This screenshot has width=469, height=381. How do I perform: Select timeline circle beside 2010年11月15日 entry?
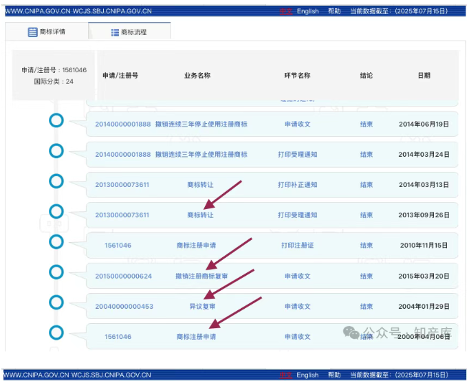[x=56, y=241]
